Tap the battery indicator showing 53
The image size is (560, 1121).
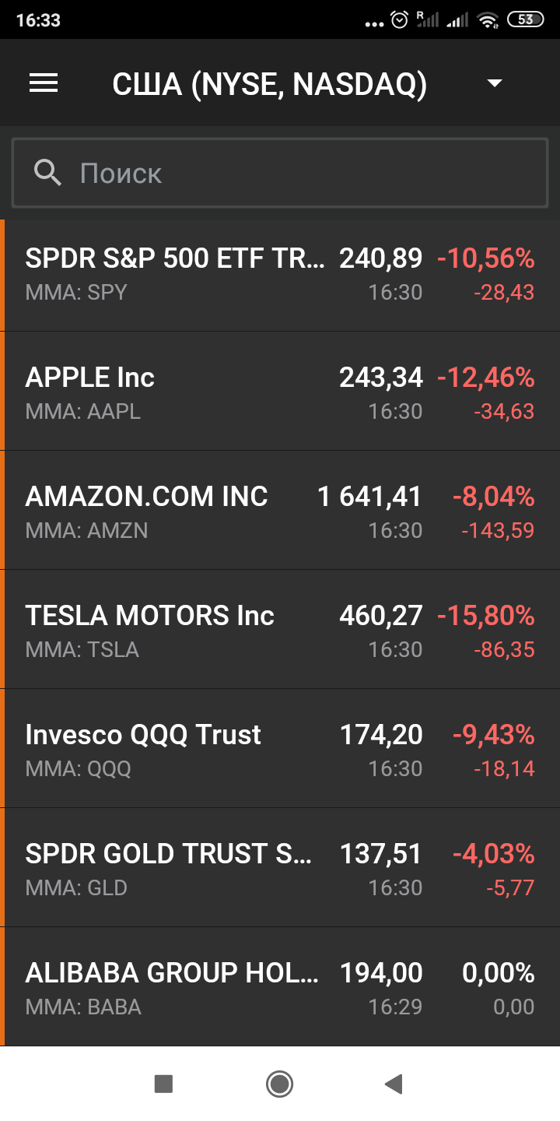point(526,20)
